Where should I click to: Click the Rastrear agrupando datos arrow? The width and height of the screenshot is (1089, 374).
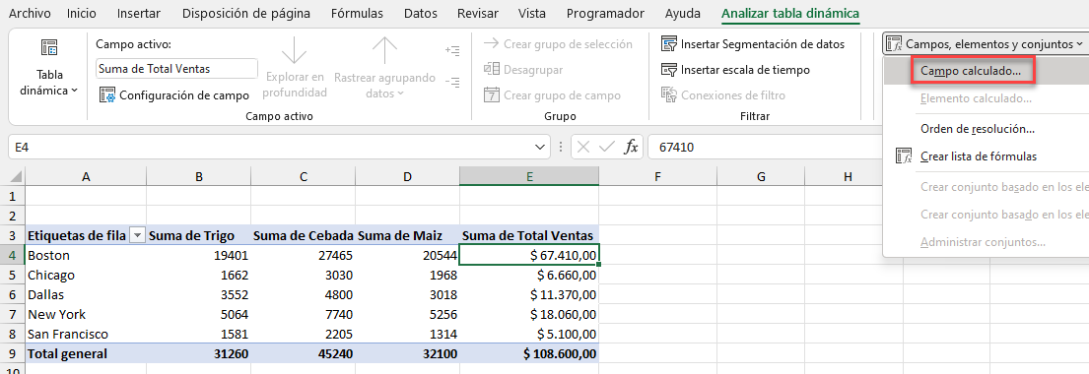point(384,67)
